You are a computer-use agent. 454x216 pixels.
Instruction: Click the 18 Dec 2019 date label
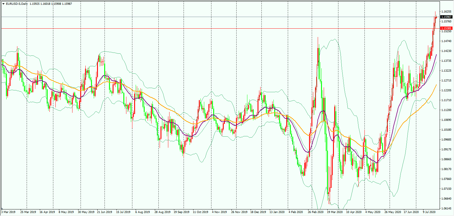tap(259, 212)
